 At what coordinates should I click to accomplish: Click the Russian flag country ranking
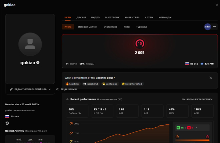point(192,64)
